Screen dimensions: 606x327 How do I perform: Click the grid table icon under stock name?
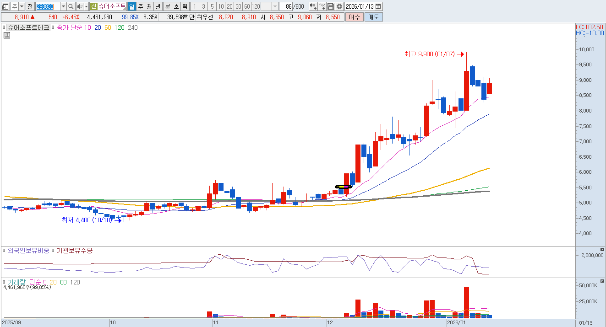coord(6,35)
